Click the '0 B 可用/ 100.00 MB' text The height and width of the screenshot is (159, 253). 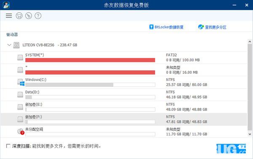coord(183,60)
